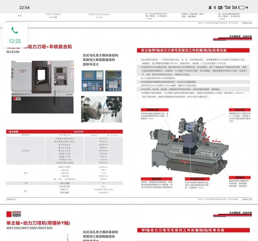Select the 0i-TF PLUS controller cell
This screenshot has width=258, height=241.
tap(113, 135)
